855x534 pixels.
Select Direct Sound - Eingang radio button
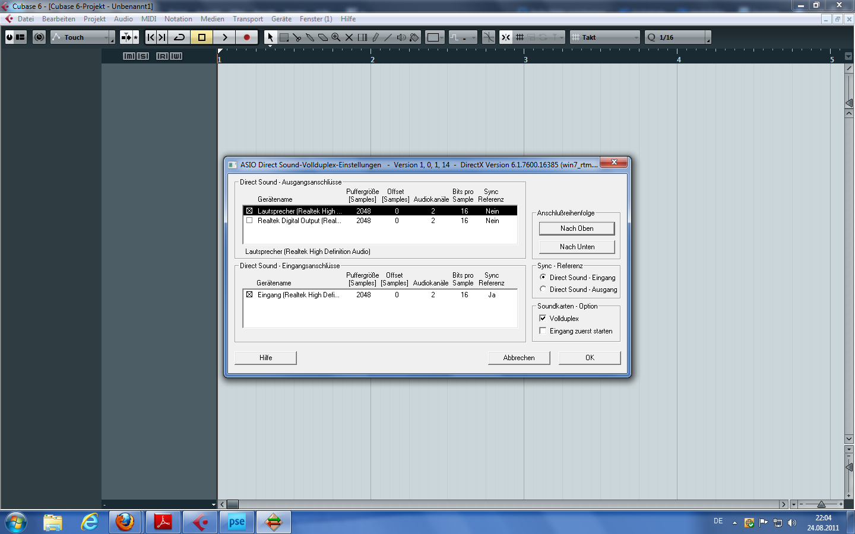[543, 277]
